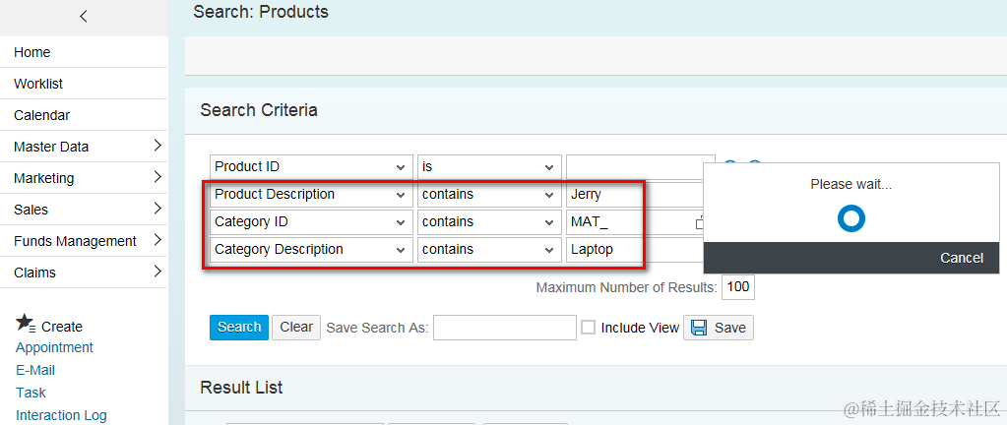Open the Product ID 'is' operator dropdown

(x=548, y=167)
